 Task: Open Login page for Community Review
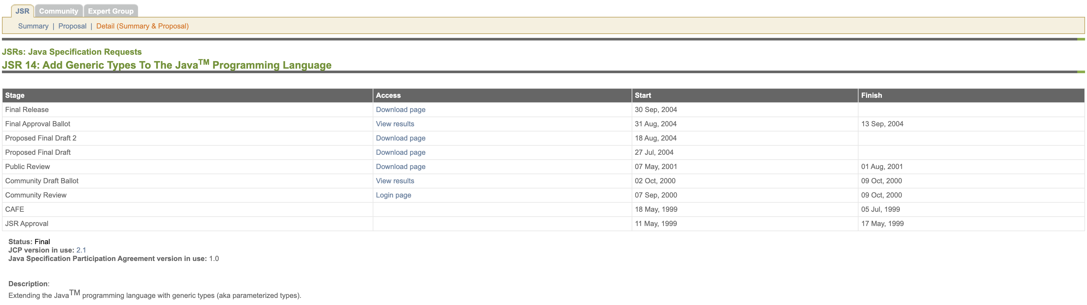tap(393, 195)
